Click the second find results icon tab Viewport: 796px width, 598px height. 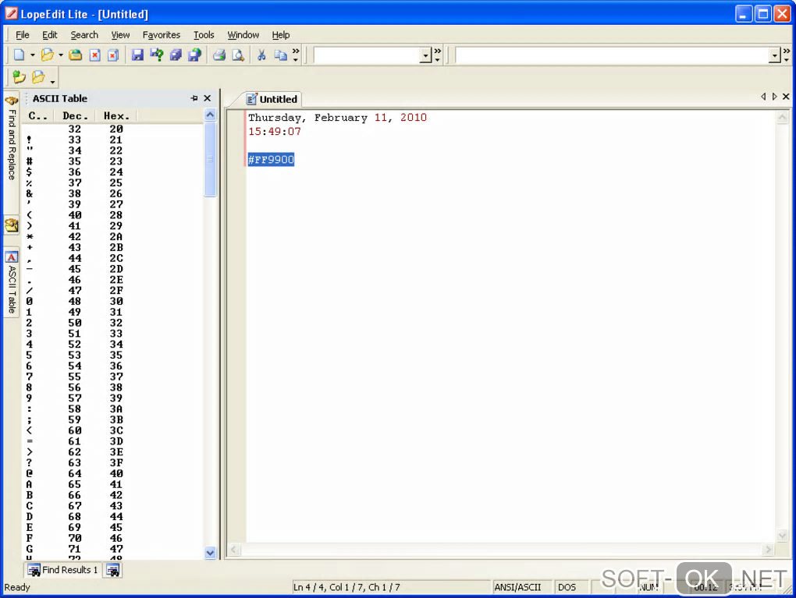coord(112,570)
